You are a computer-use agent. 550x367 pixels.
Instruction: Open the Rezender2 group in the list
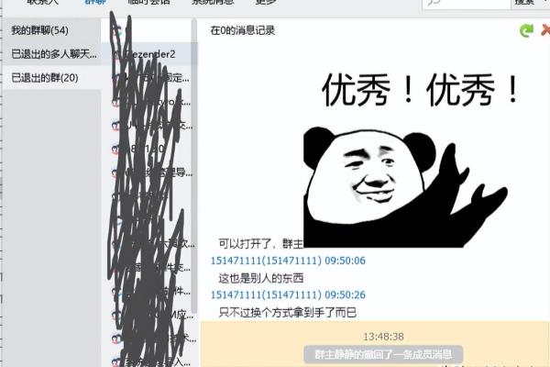[149, 54]
